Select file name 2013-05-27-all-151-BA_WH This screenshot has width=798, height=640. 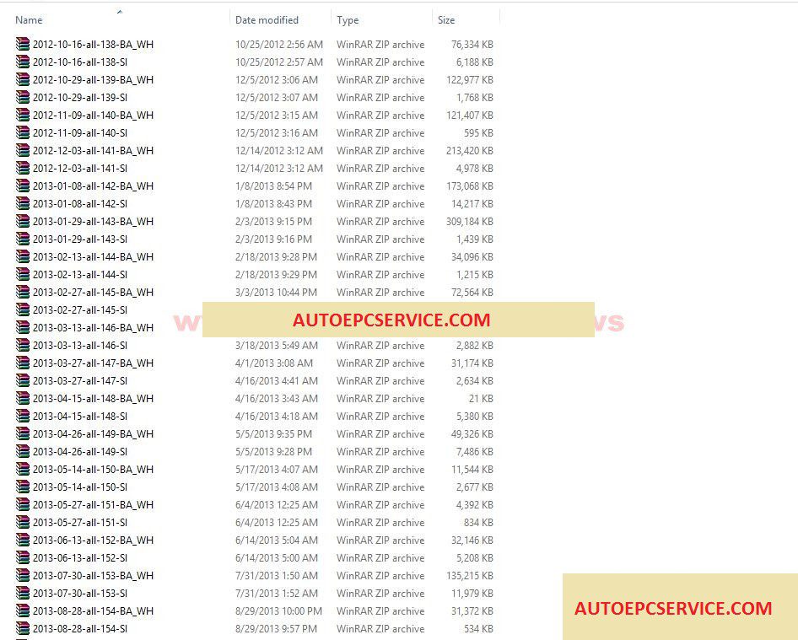93,505
